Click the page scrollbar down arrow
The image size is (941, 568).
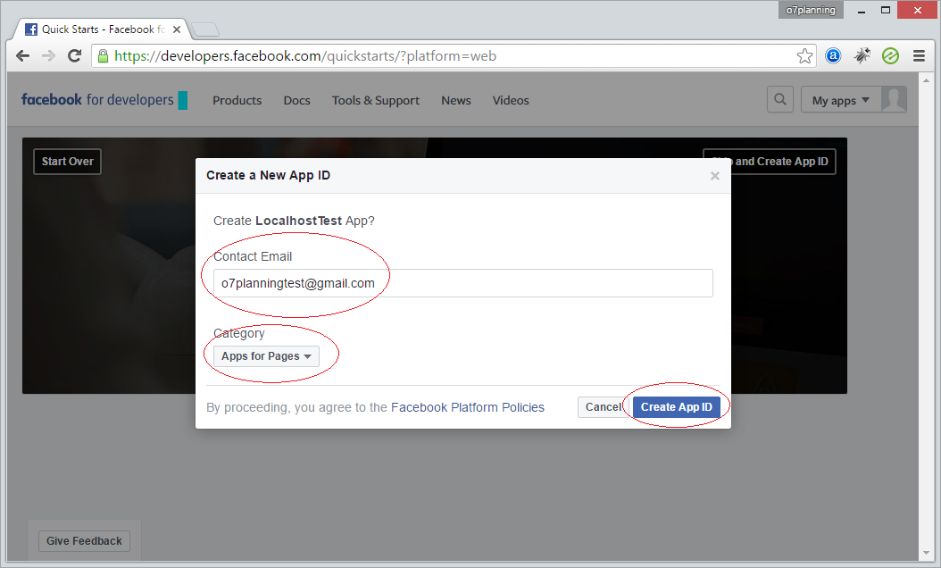click(x=926, y=553)
